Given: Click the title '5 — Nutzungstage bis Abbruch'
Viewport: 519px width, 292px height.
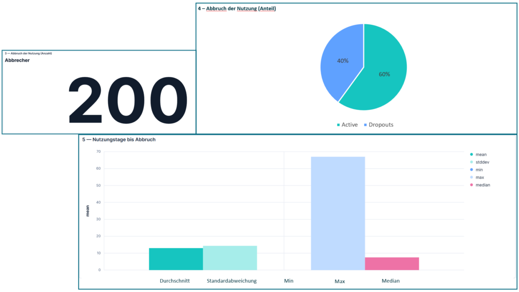Looking at the screenshot, I should [x=119, y=140].
